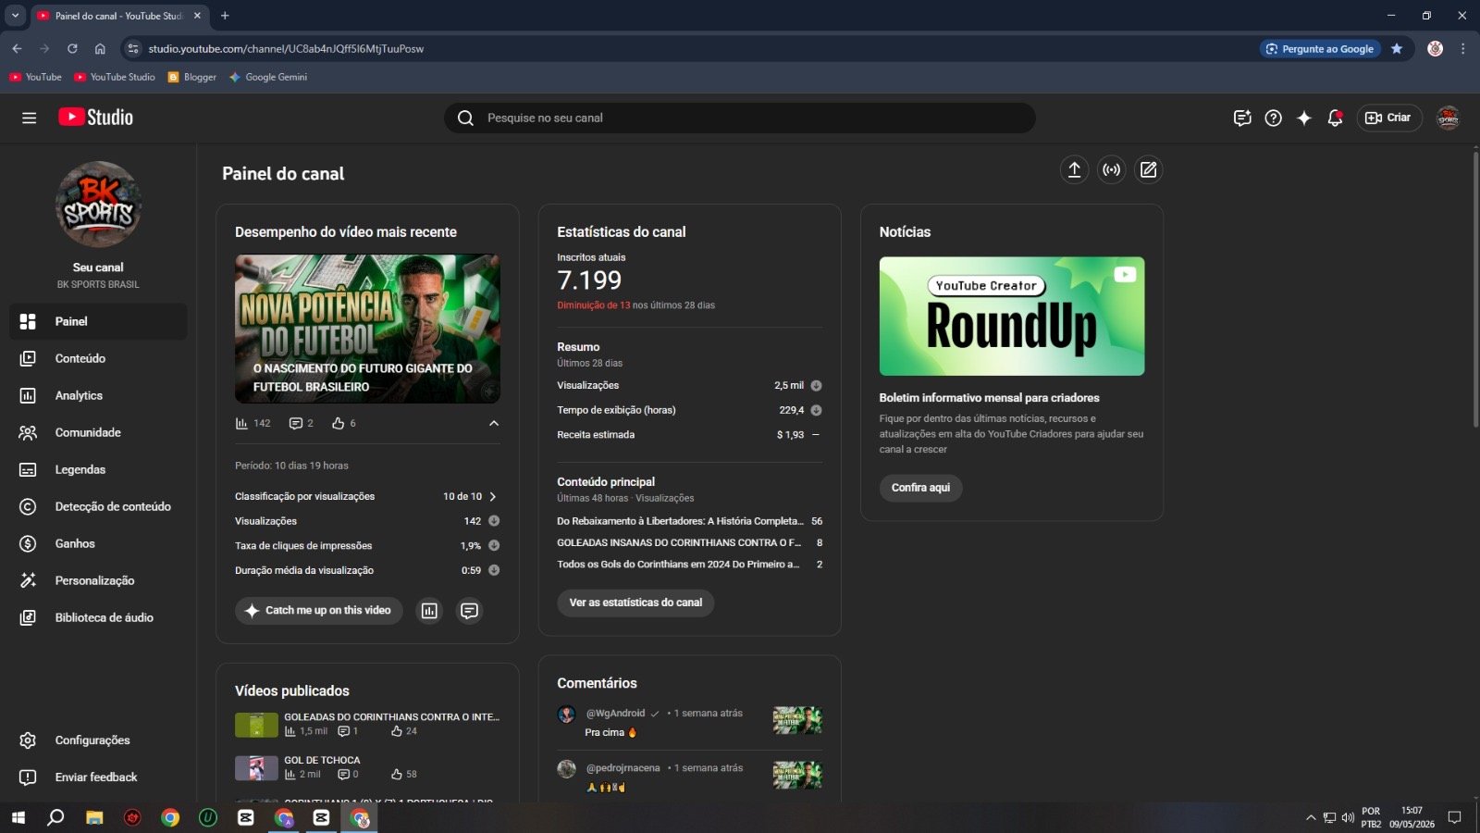Click the Confira aqui button
This screenshot has height=833, width=1480.
920,488
